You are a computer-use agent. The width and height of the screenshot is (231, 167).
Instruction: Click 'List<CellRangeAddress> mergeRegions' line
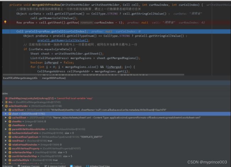pos(85,58)
